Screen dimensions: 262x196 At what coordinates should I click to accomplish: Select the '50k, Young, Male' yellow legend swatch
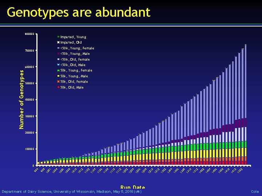pos(58,76)
